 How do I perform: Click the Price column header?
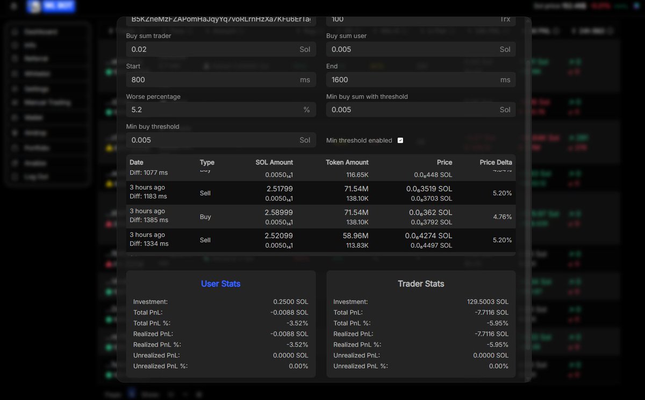coord(445,162)
